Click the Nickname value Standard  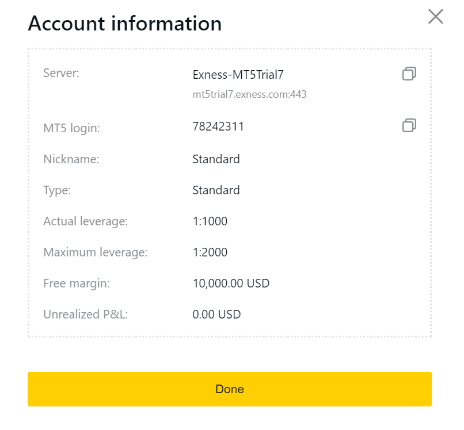216,159
